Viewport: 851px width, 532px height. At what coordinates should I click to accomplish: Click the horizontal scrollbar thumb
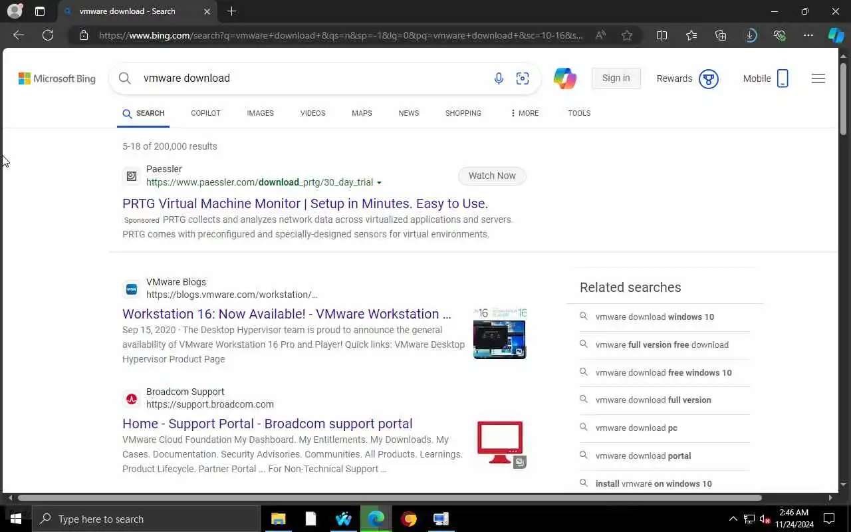(x=390, y=497)
